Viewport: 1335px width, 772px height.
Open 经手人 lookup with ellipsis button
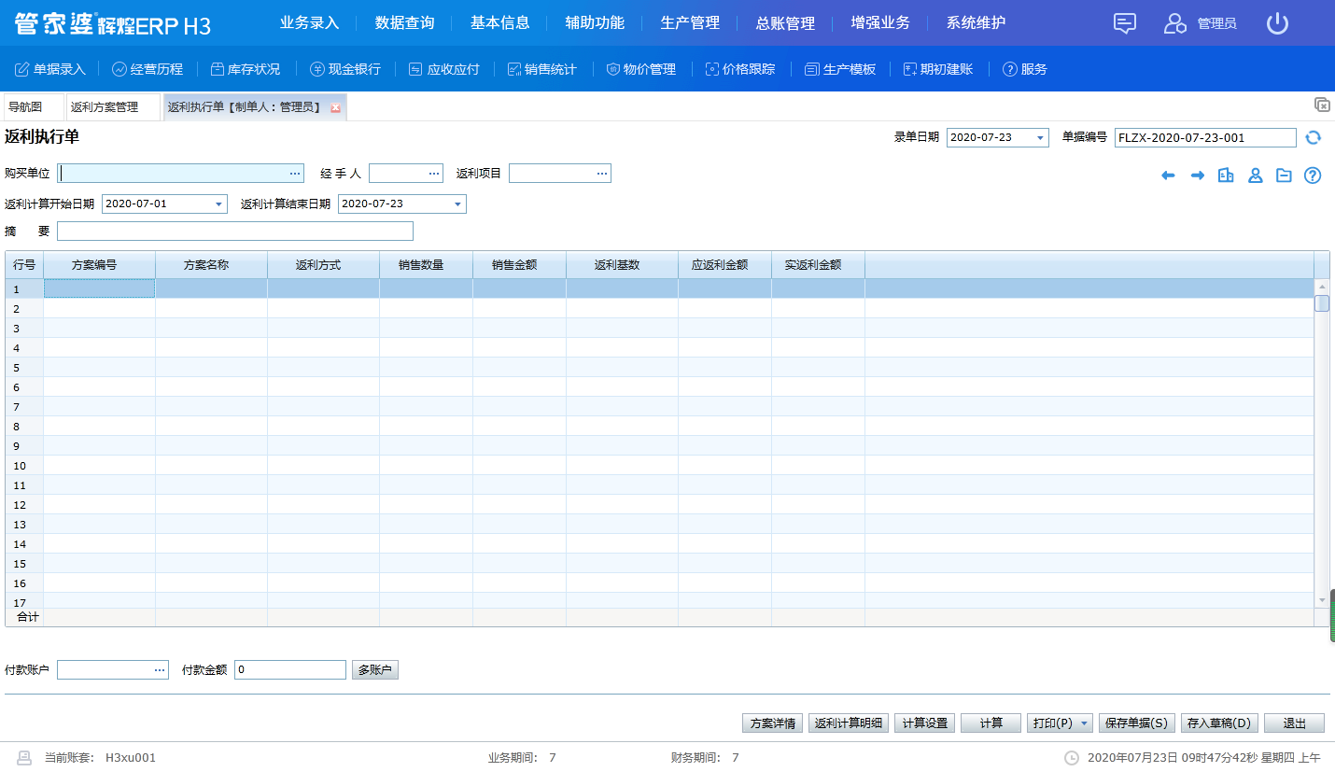tap(434, 174)
